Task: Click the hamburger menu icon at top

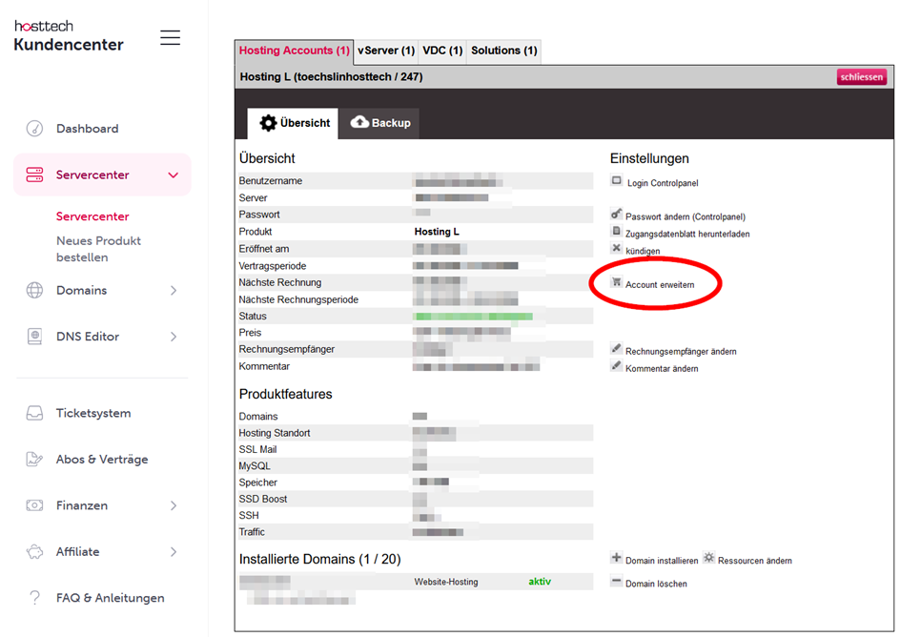Action: coord(170,37)
